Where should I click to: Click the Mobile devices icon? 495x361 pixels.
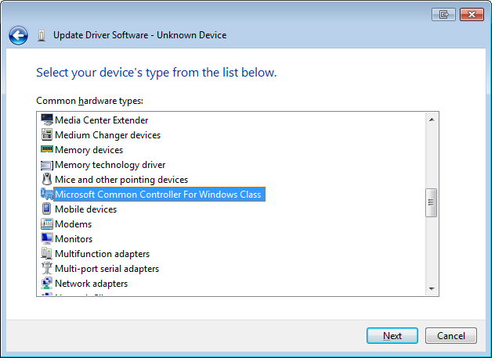47,209
